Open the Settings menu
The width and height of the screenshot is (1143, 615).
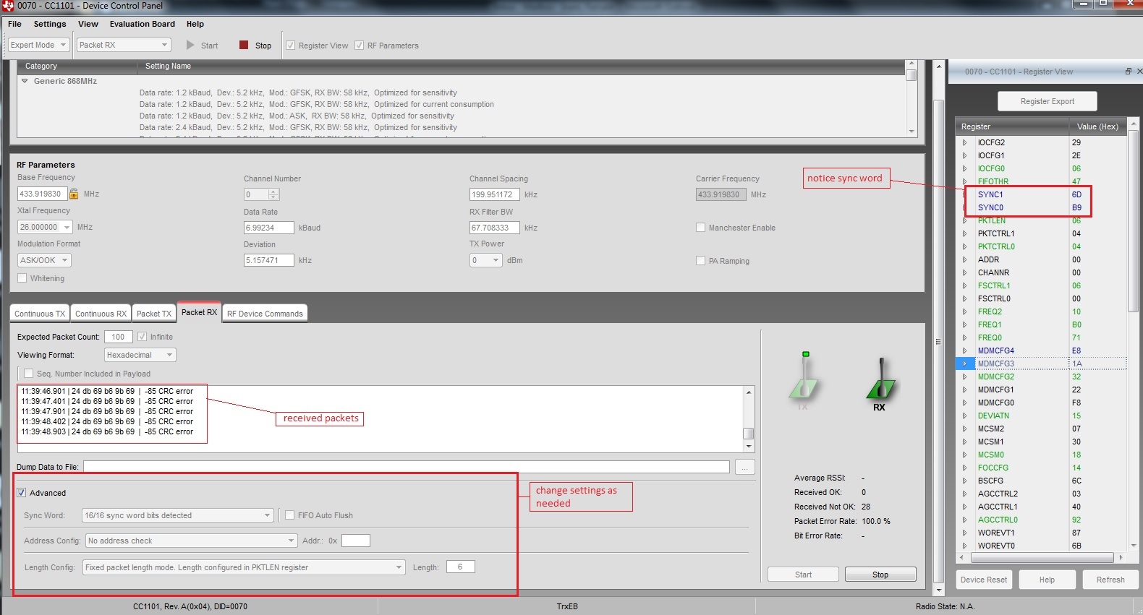[x=50, y=24]
